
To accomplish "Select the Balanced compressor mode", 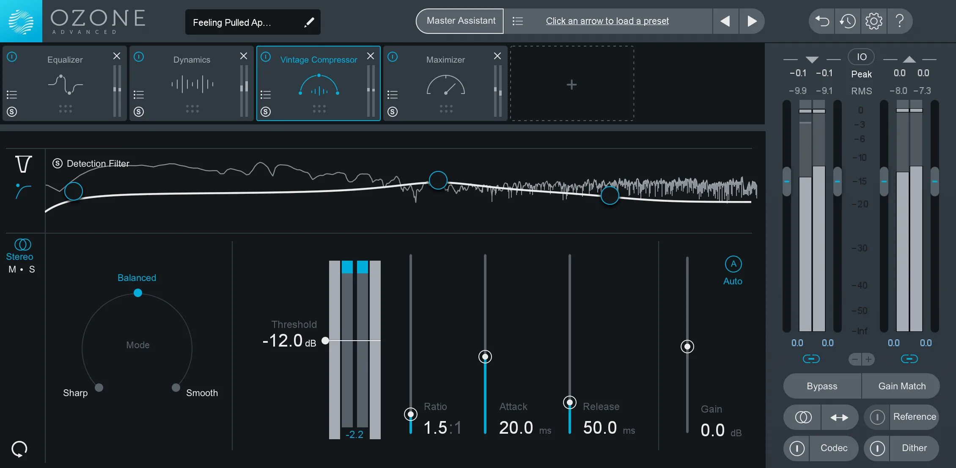I will tap(137, 278).
